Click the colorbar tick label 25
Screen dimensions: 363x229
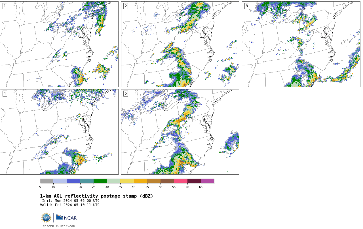tap(94, 187)
